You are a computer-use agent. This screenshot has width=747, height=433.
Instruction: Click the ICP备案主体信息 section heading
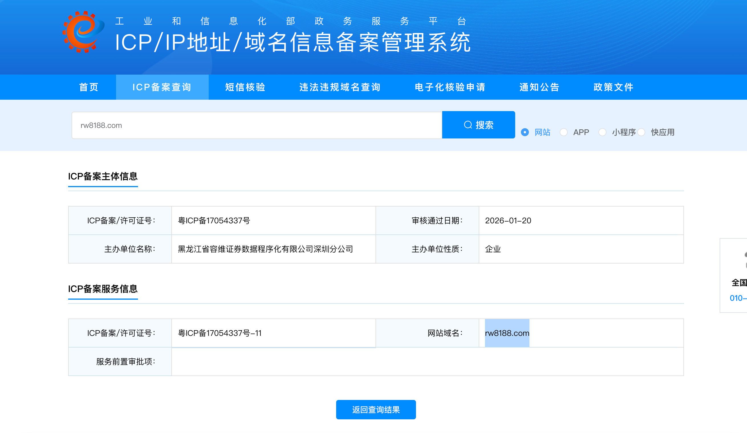pos(103,177)
